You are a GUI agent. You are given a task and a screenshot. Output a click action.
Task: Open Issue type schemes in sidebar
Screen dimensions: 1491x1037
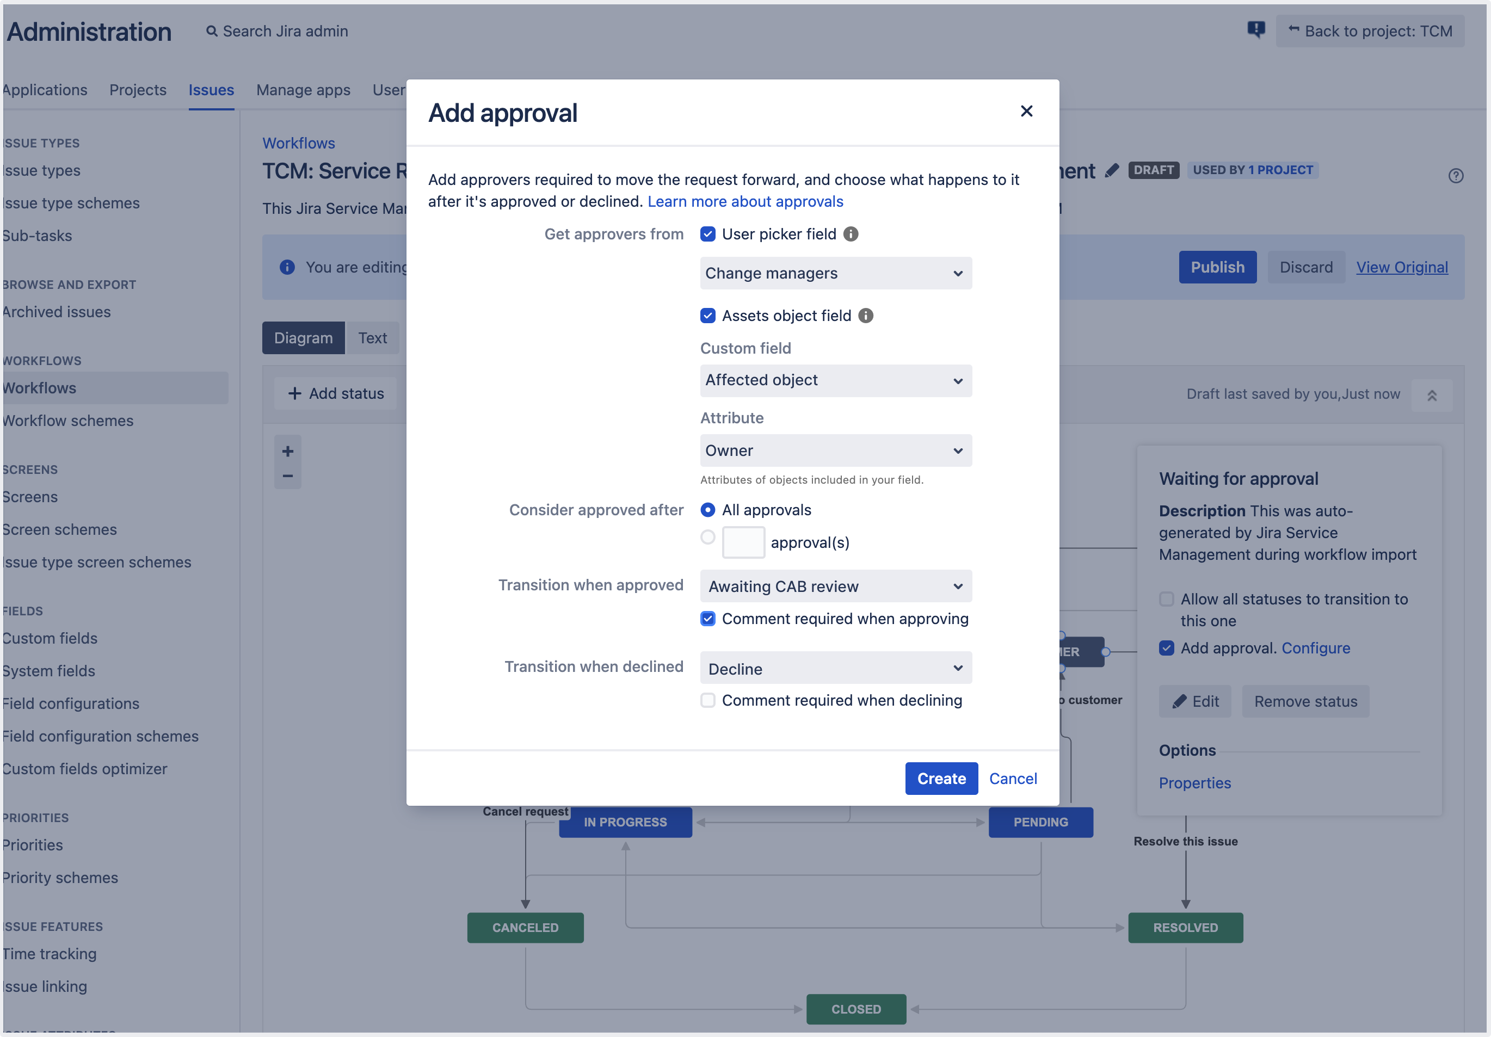pyautogui.click(x=71, y=202)
